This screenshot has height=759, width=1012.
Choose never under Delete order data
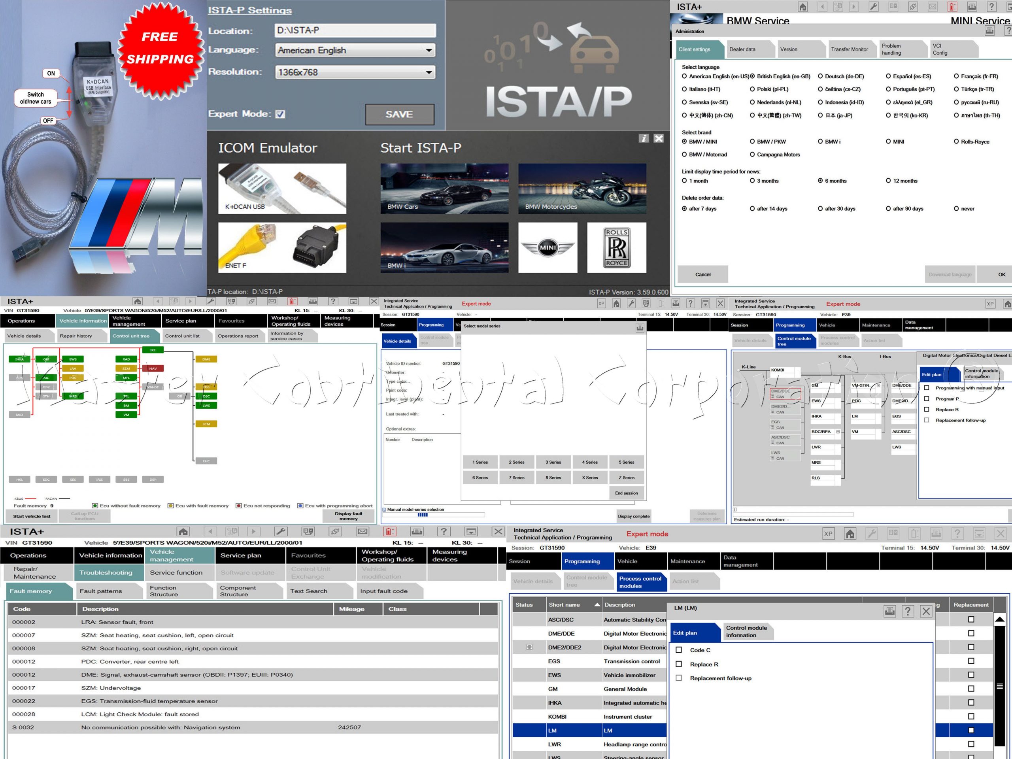pyautogui.click(x=956, y=209)
